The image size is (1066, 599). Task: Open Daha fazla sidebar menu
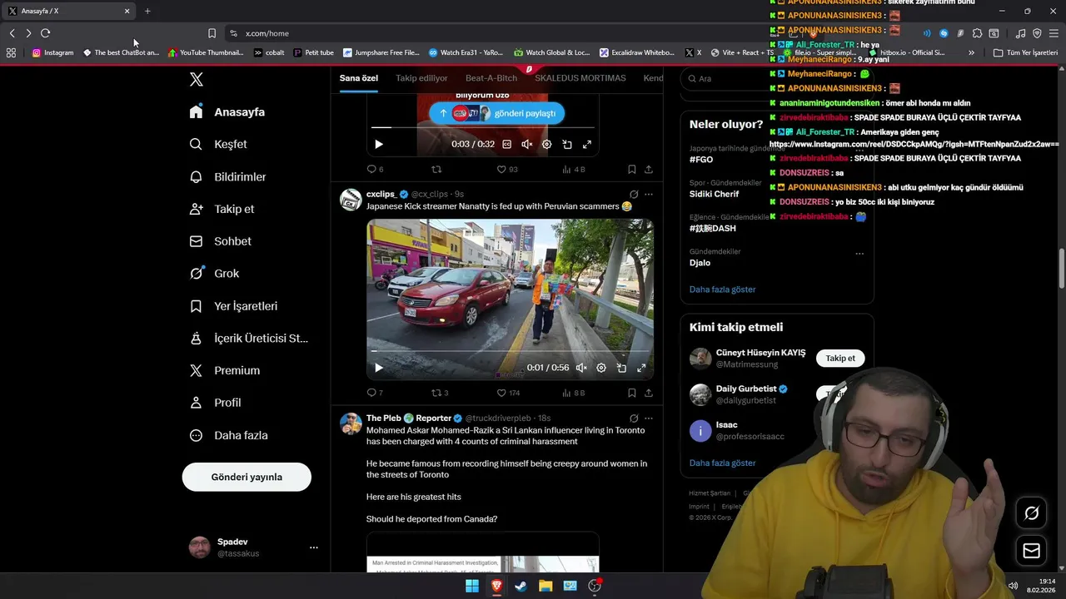click(x=228, y=435)
